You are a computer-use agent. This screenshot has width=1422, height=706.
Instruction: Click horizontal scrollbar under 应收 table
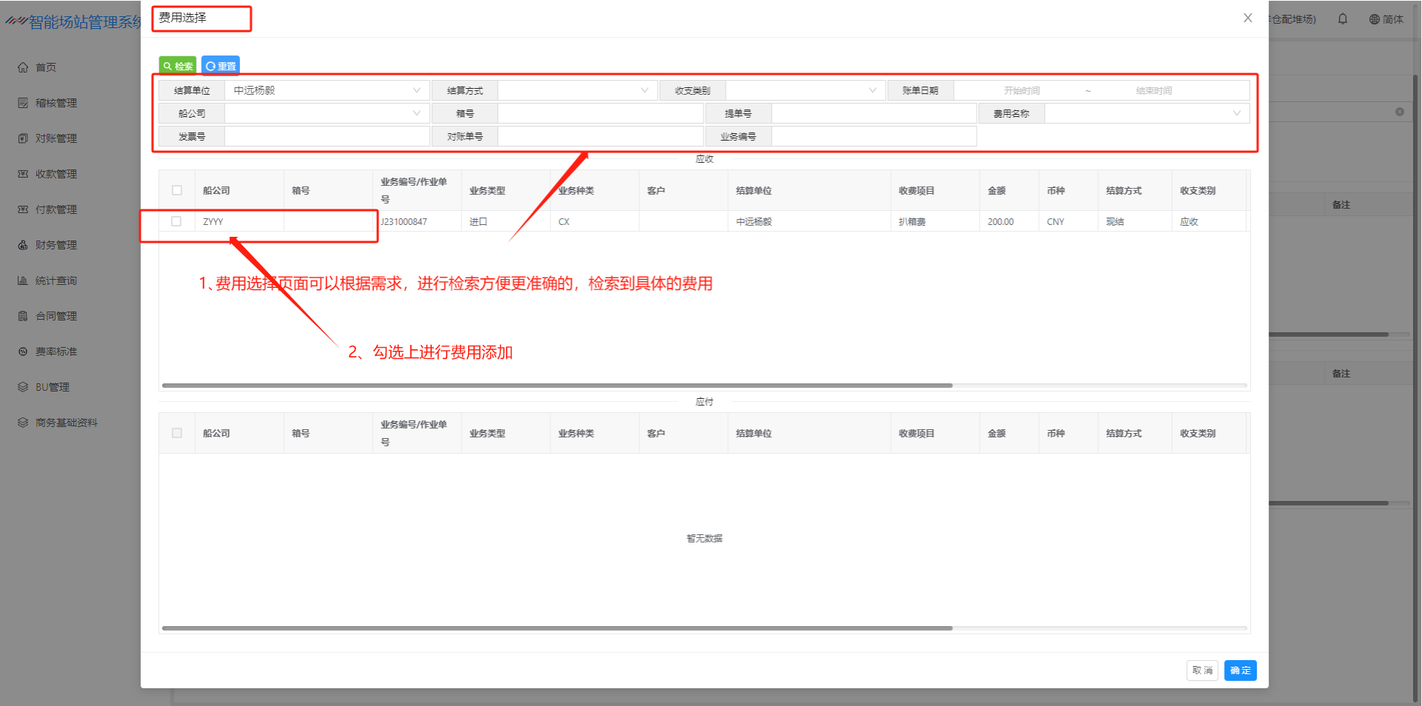(x=557, y=386)
